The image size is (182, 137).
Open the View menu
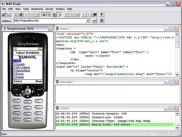pos(18,9)
